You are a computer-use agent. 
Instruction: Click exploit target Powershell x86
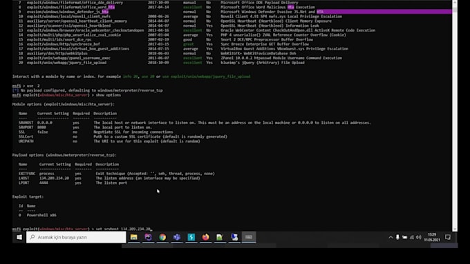click(x=41, y=215)
